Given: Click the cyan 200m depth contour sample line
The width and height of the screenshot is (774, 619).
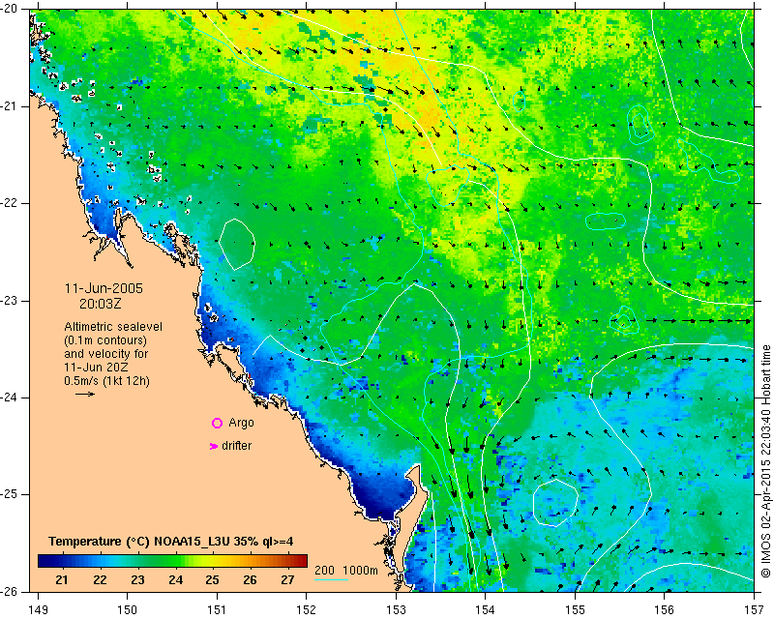Looking at the screenshot, I should pyautogui.click(x=331, y=579).
